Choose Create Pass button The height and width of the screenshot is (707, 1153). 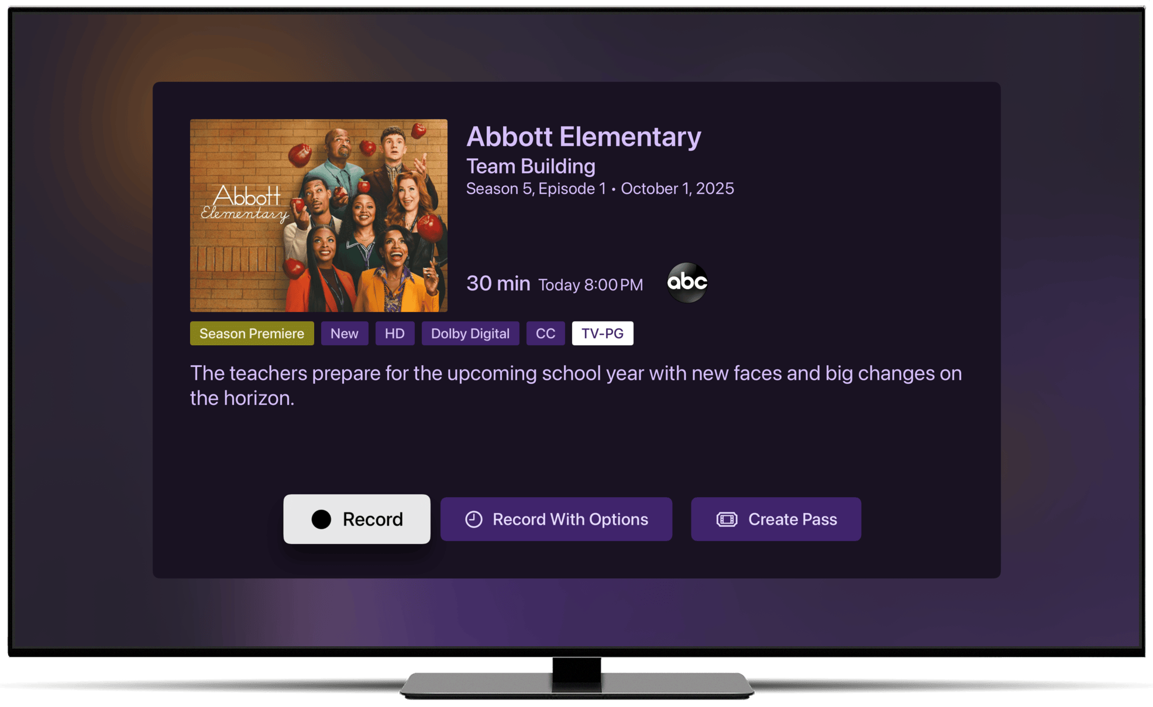776,519
